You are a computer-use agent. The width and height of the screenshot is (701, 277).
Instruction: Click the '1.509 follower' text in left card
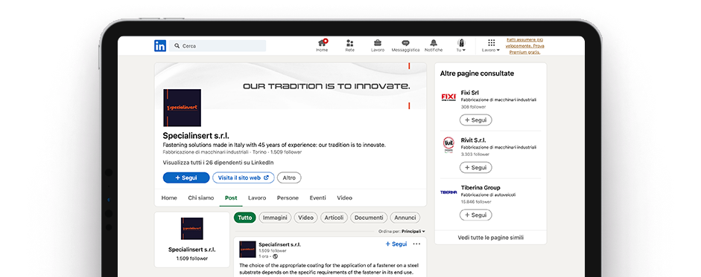click(x=191, y=258)
